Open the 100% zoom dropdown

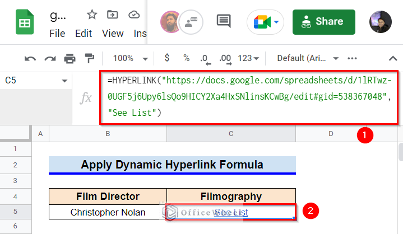(131, 58)
